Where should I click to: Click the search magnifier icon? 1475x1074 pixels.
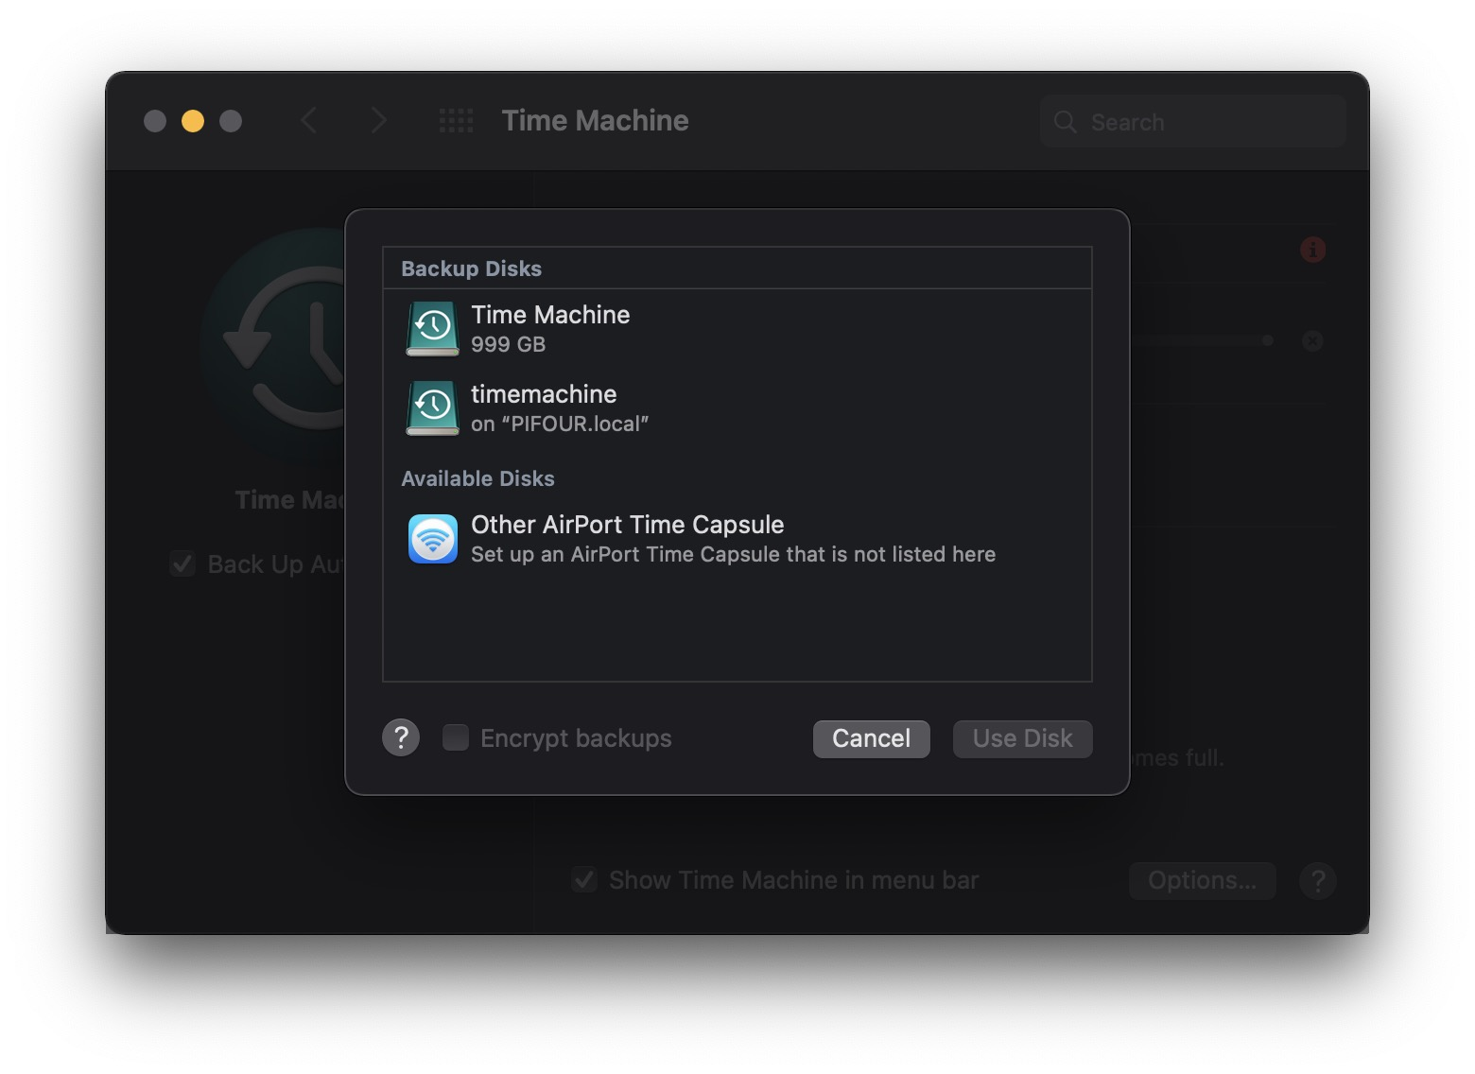click(1065, 122)
